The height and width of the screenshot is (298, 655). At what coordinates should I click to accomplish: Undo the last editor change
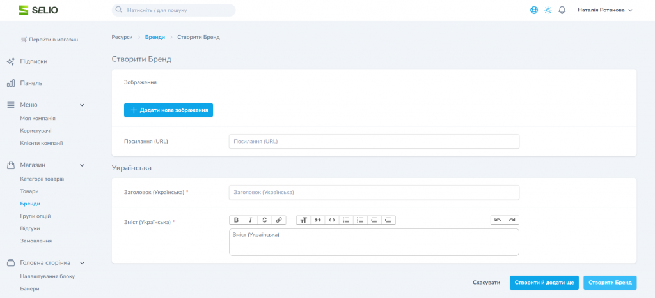point(498,220)
